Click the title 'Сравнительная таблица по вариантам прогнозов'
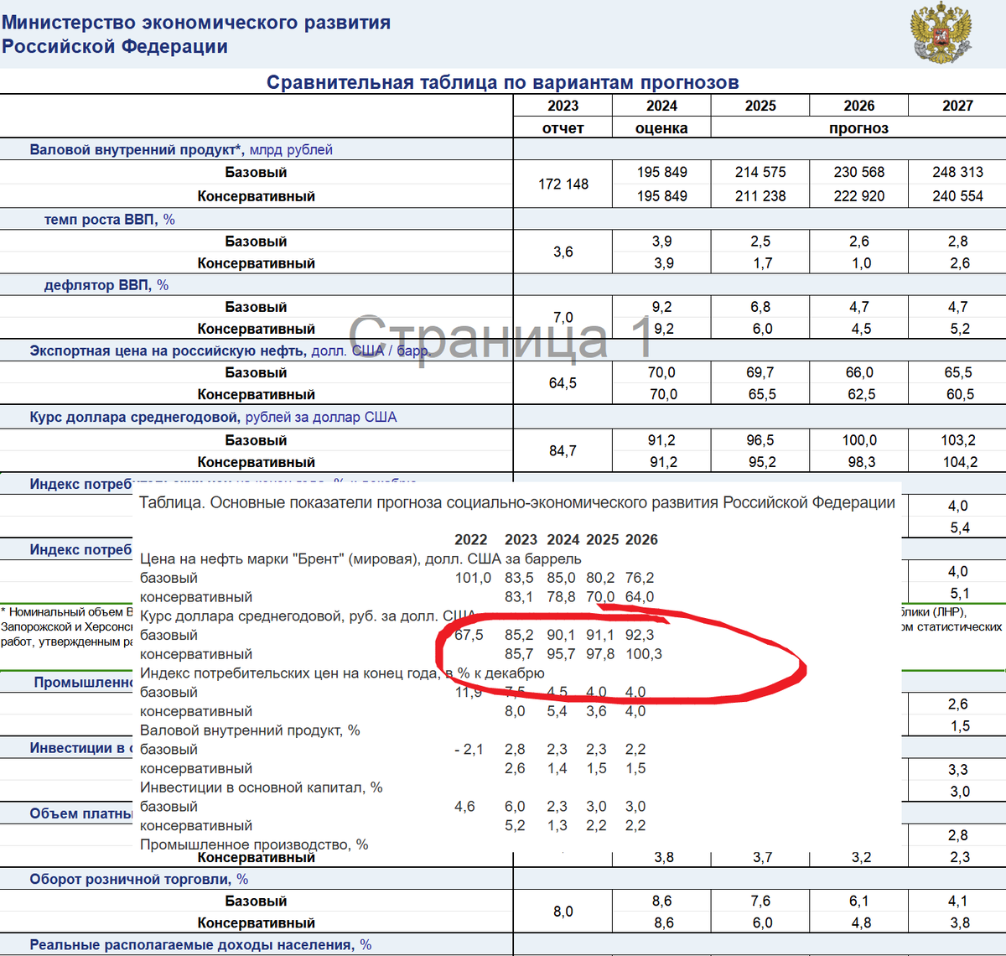 503,82
